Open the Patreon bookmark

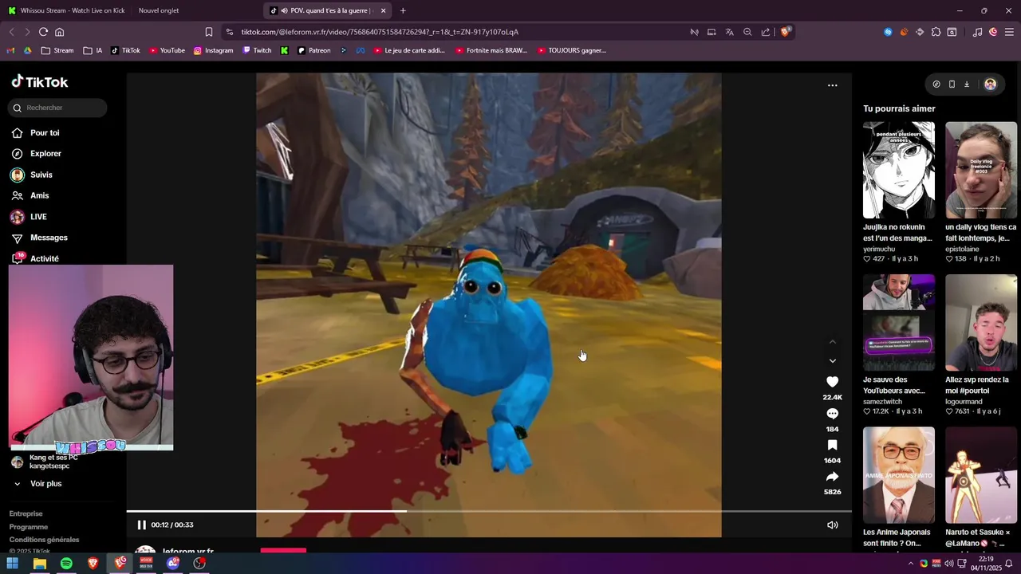(313, 50)
